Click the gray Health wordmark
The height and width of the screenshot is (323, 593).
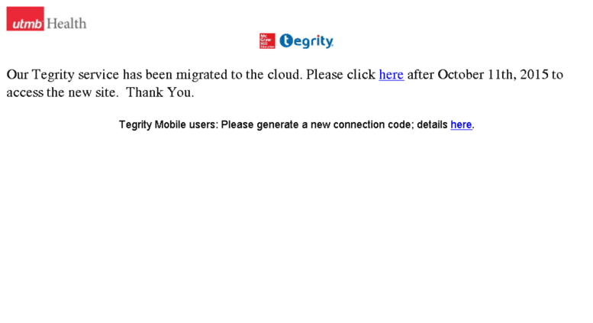click(66, 24)
